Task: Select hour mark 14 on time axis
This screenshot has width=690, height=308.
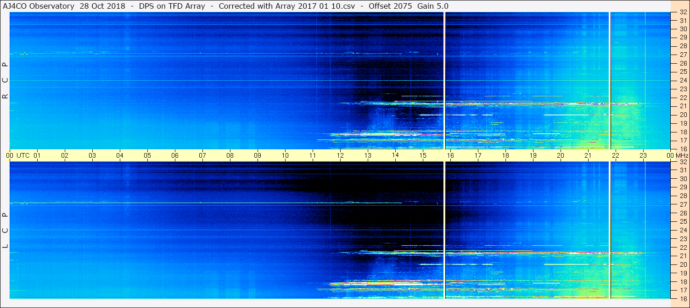Action: [x=395, y=155]
